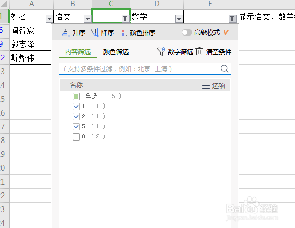
Task: Click the 名称 list header
Action: pyautogui.click(x=76, y=85)
